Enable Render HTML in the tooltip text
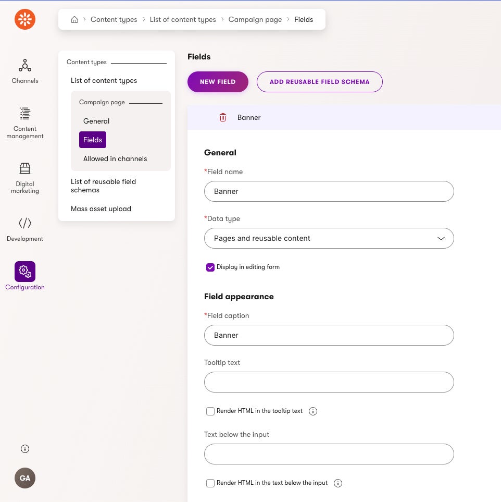The height and width of the screenshot is (502, 501). click(210, 411)
